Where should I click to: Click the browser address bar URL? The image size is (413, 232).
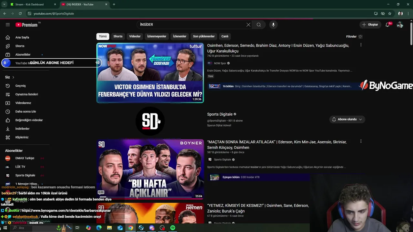(54, 14)
